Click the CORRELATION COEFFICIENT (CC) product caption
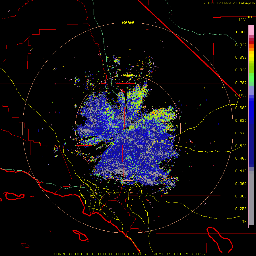This screenshot has width=256, height=256. point(90,254)
